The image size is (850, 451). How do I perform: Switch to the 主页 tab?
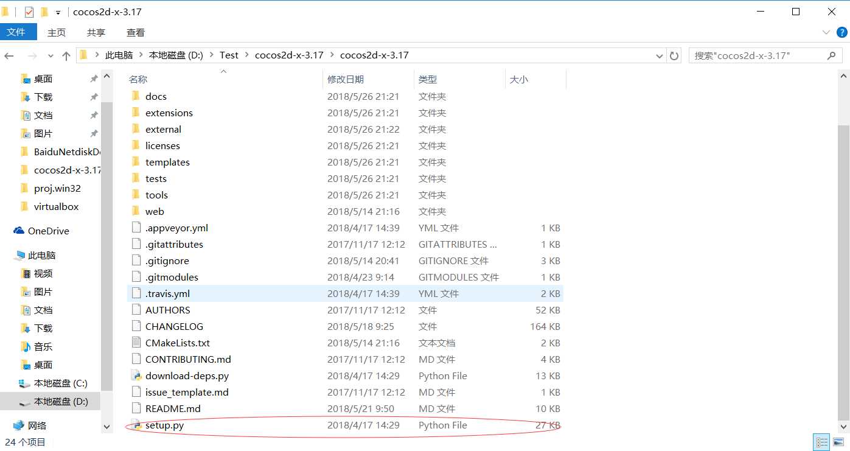57,32
